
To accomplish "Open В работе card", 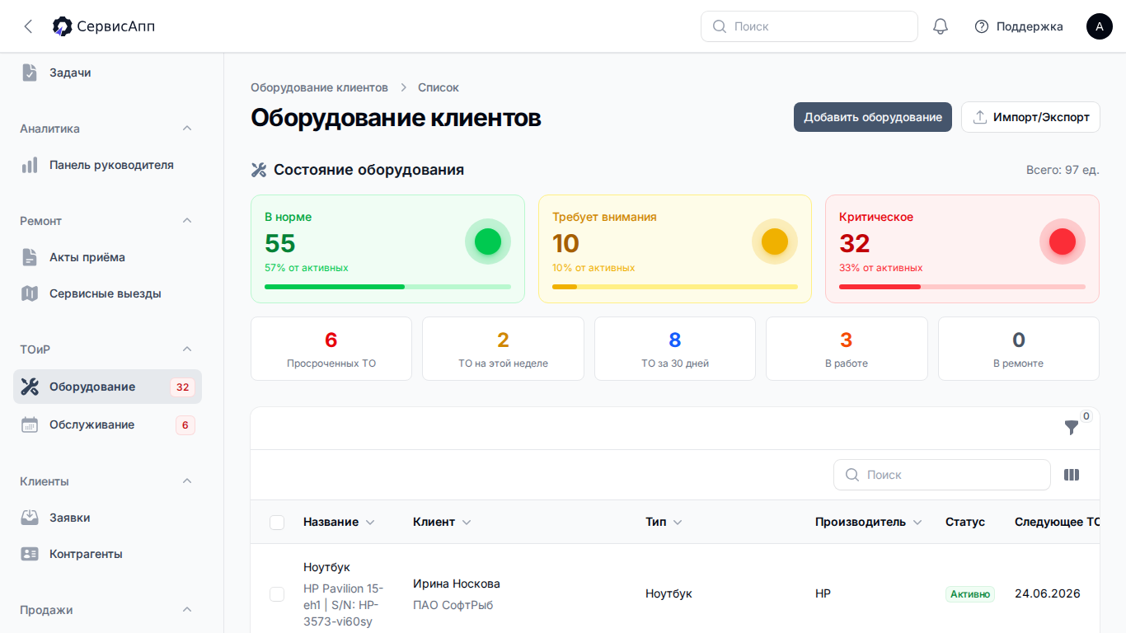I will (x=847, y=349).
